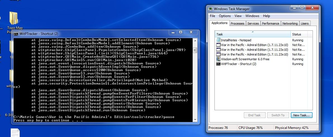Click the Running status of InstallNotes
Image resolution: width=333 pixels, height=137 pixels.
pyautogui.click(x=297, y=40)
